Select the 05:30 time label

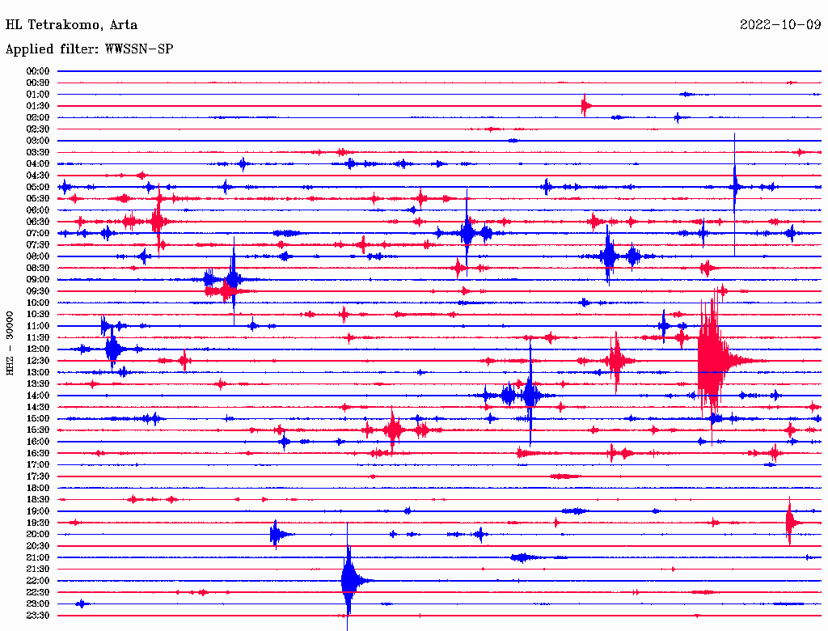point(38,199)
